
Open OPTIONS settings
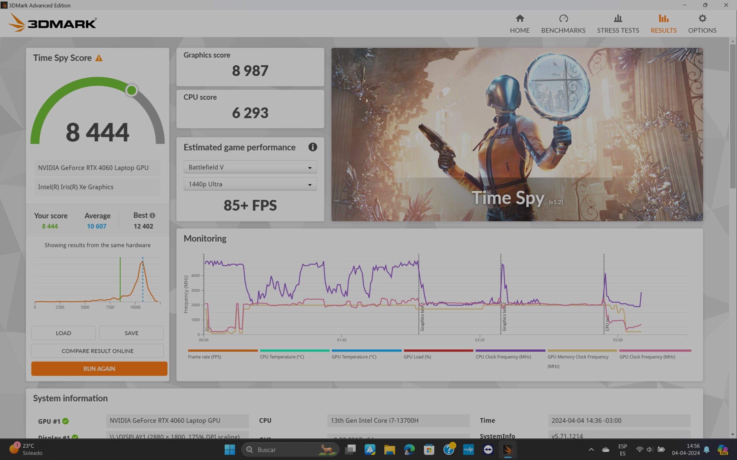(x=702, y=24)
